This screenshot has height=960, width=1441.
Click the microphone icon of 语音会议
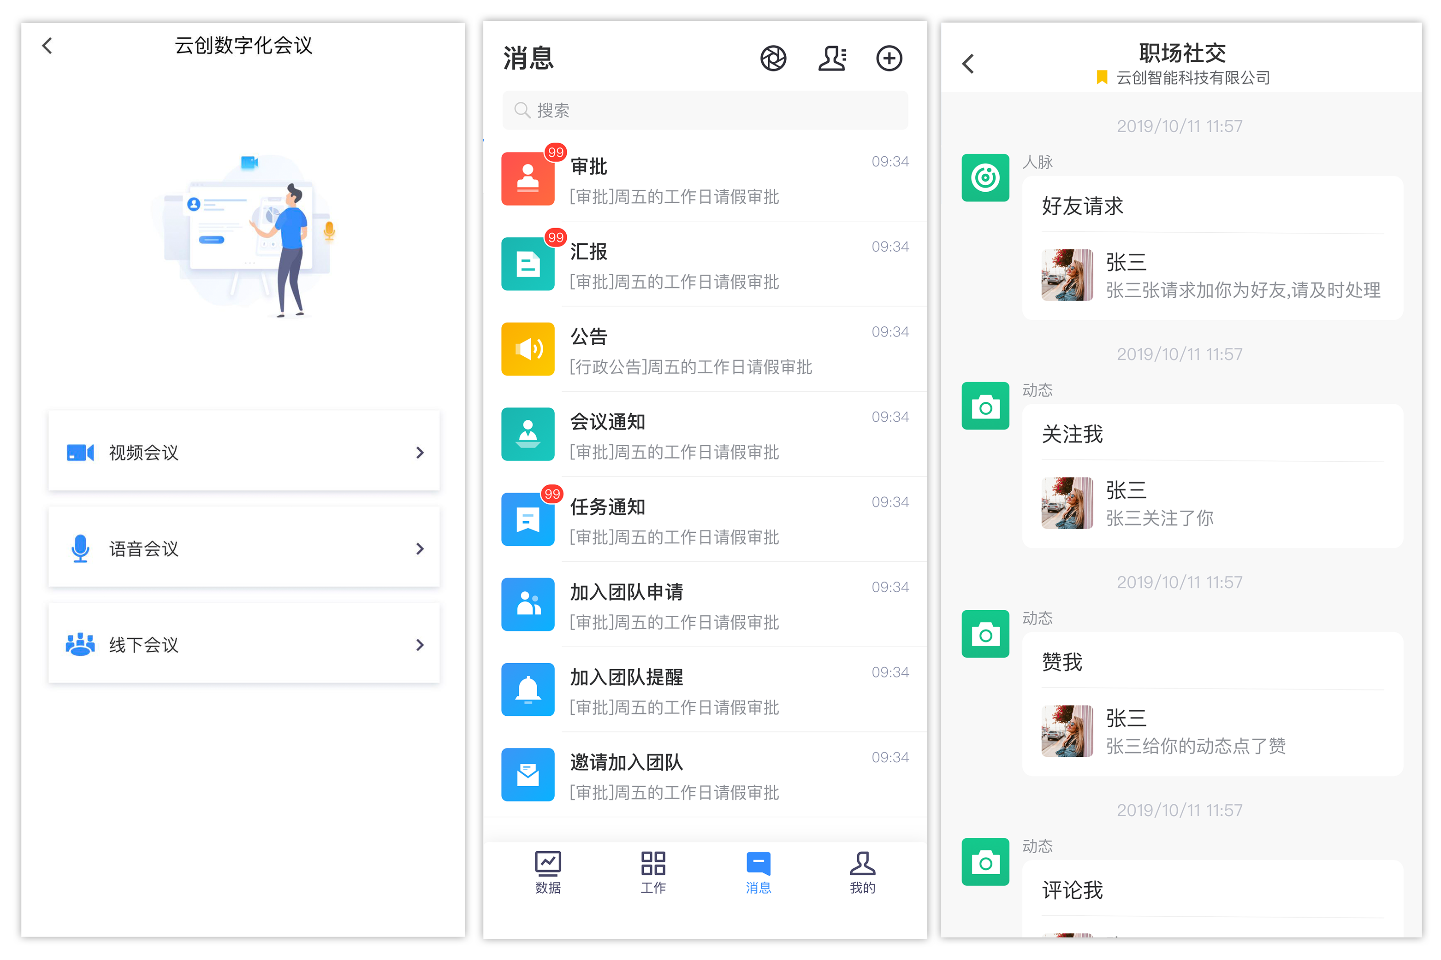pos(80,548)
